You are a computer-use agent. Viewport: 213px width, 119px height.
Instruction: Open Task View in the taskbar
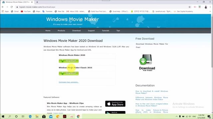(x=23, y=116)
